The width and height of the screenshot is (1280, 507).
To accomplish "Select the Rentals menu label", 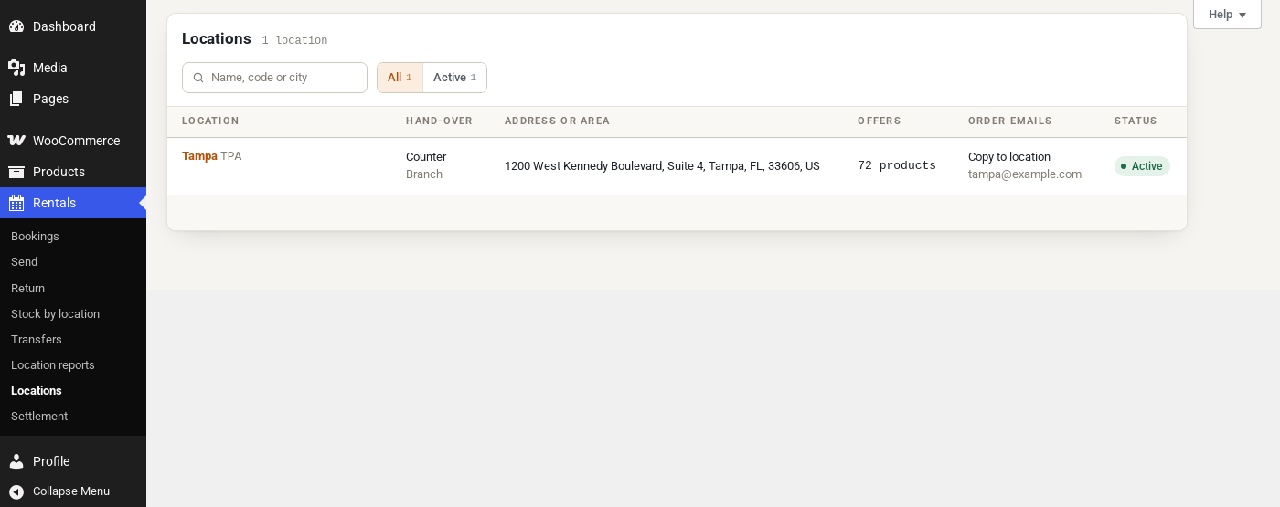I will tap(54, 203).
